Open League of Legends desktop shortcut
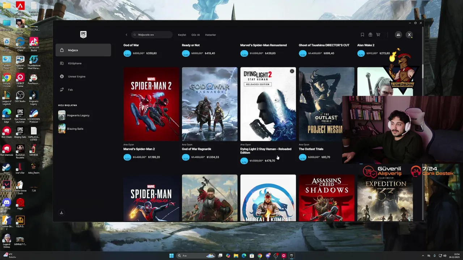The height and width of the screenshot is (260, 463). 7,98
